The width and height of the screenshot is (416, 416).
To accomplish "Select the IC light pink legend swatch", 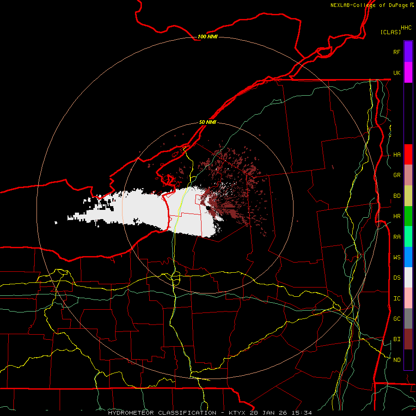I will 408,298.
